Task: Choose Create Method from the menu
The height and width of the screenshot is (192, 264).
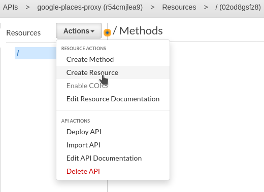Action: tap(90, 59)
